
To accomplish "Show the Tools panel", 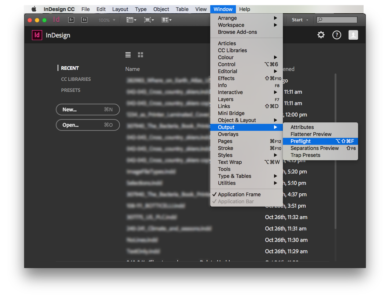I will point(247,169).
